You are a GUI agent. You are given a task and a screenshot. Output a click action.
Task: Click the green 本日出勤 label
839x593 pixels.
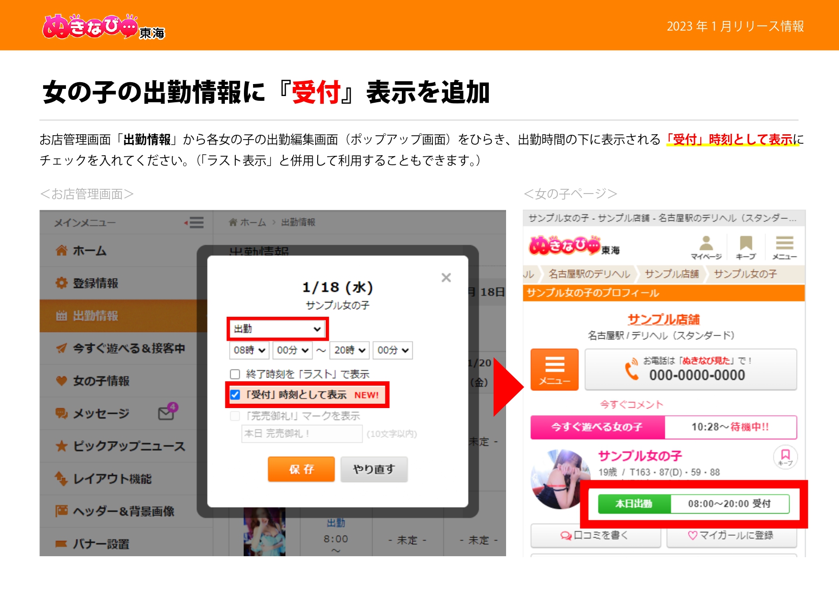point(634,504)
